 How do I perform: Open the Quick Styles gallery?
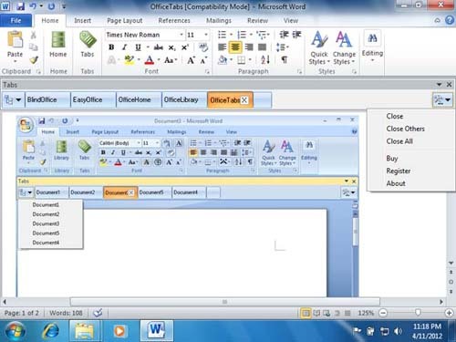(x=319, y=48)
